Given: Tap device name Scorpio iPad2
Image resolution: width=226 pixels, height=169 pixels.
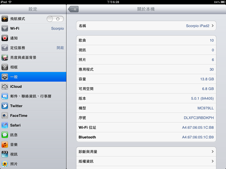Looking at the screenshot, I should pos(198,26).
